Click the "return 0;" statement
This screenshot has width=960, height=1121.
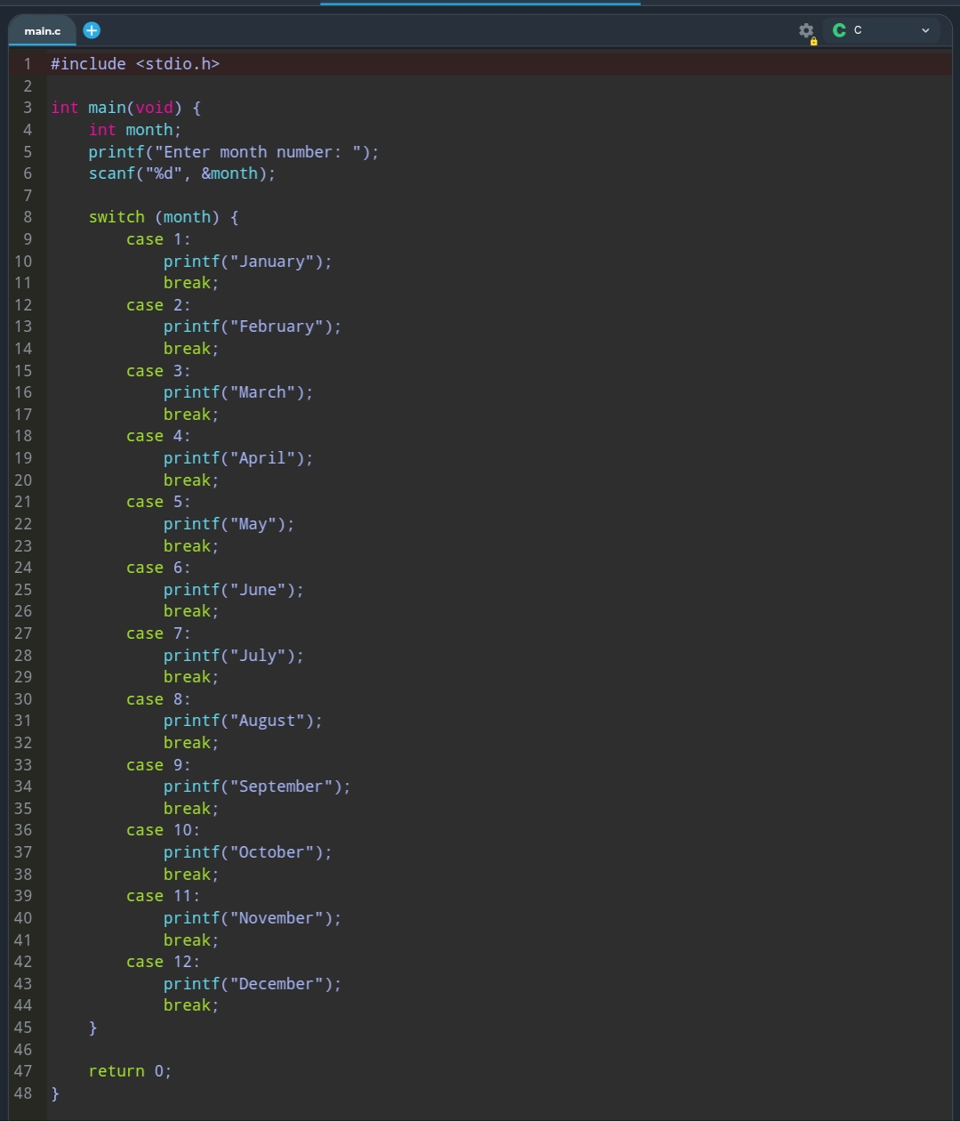[130, 1071]
